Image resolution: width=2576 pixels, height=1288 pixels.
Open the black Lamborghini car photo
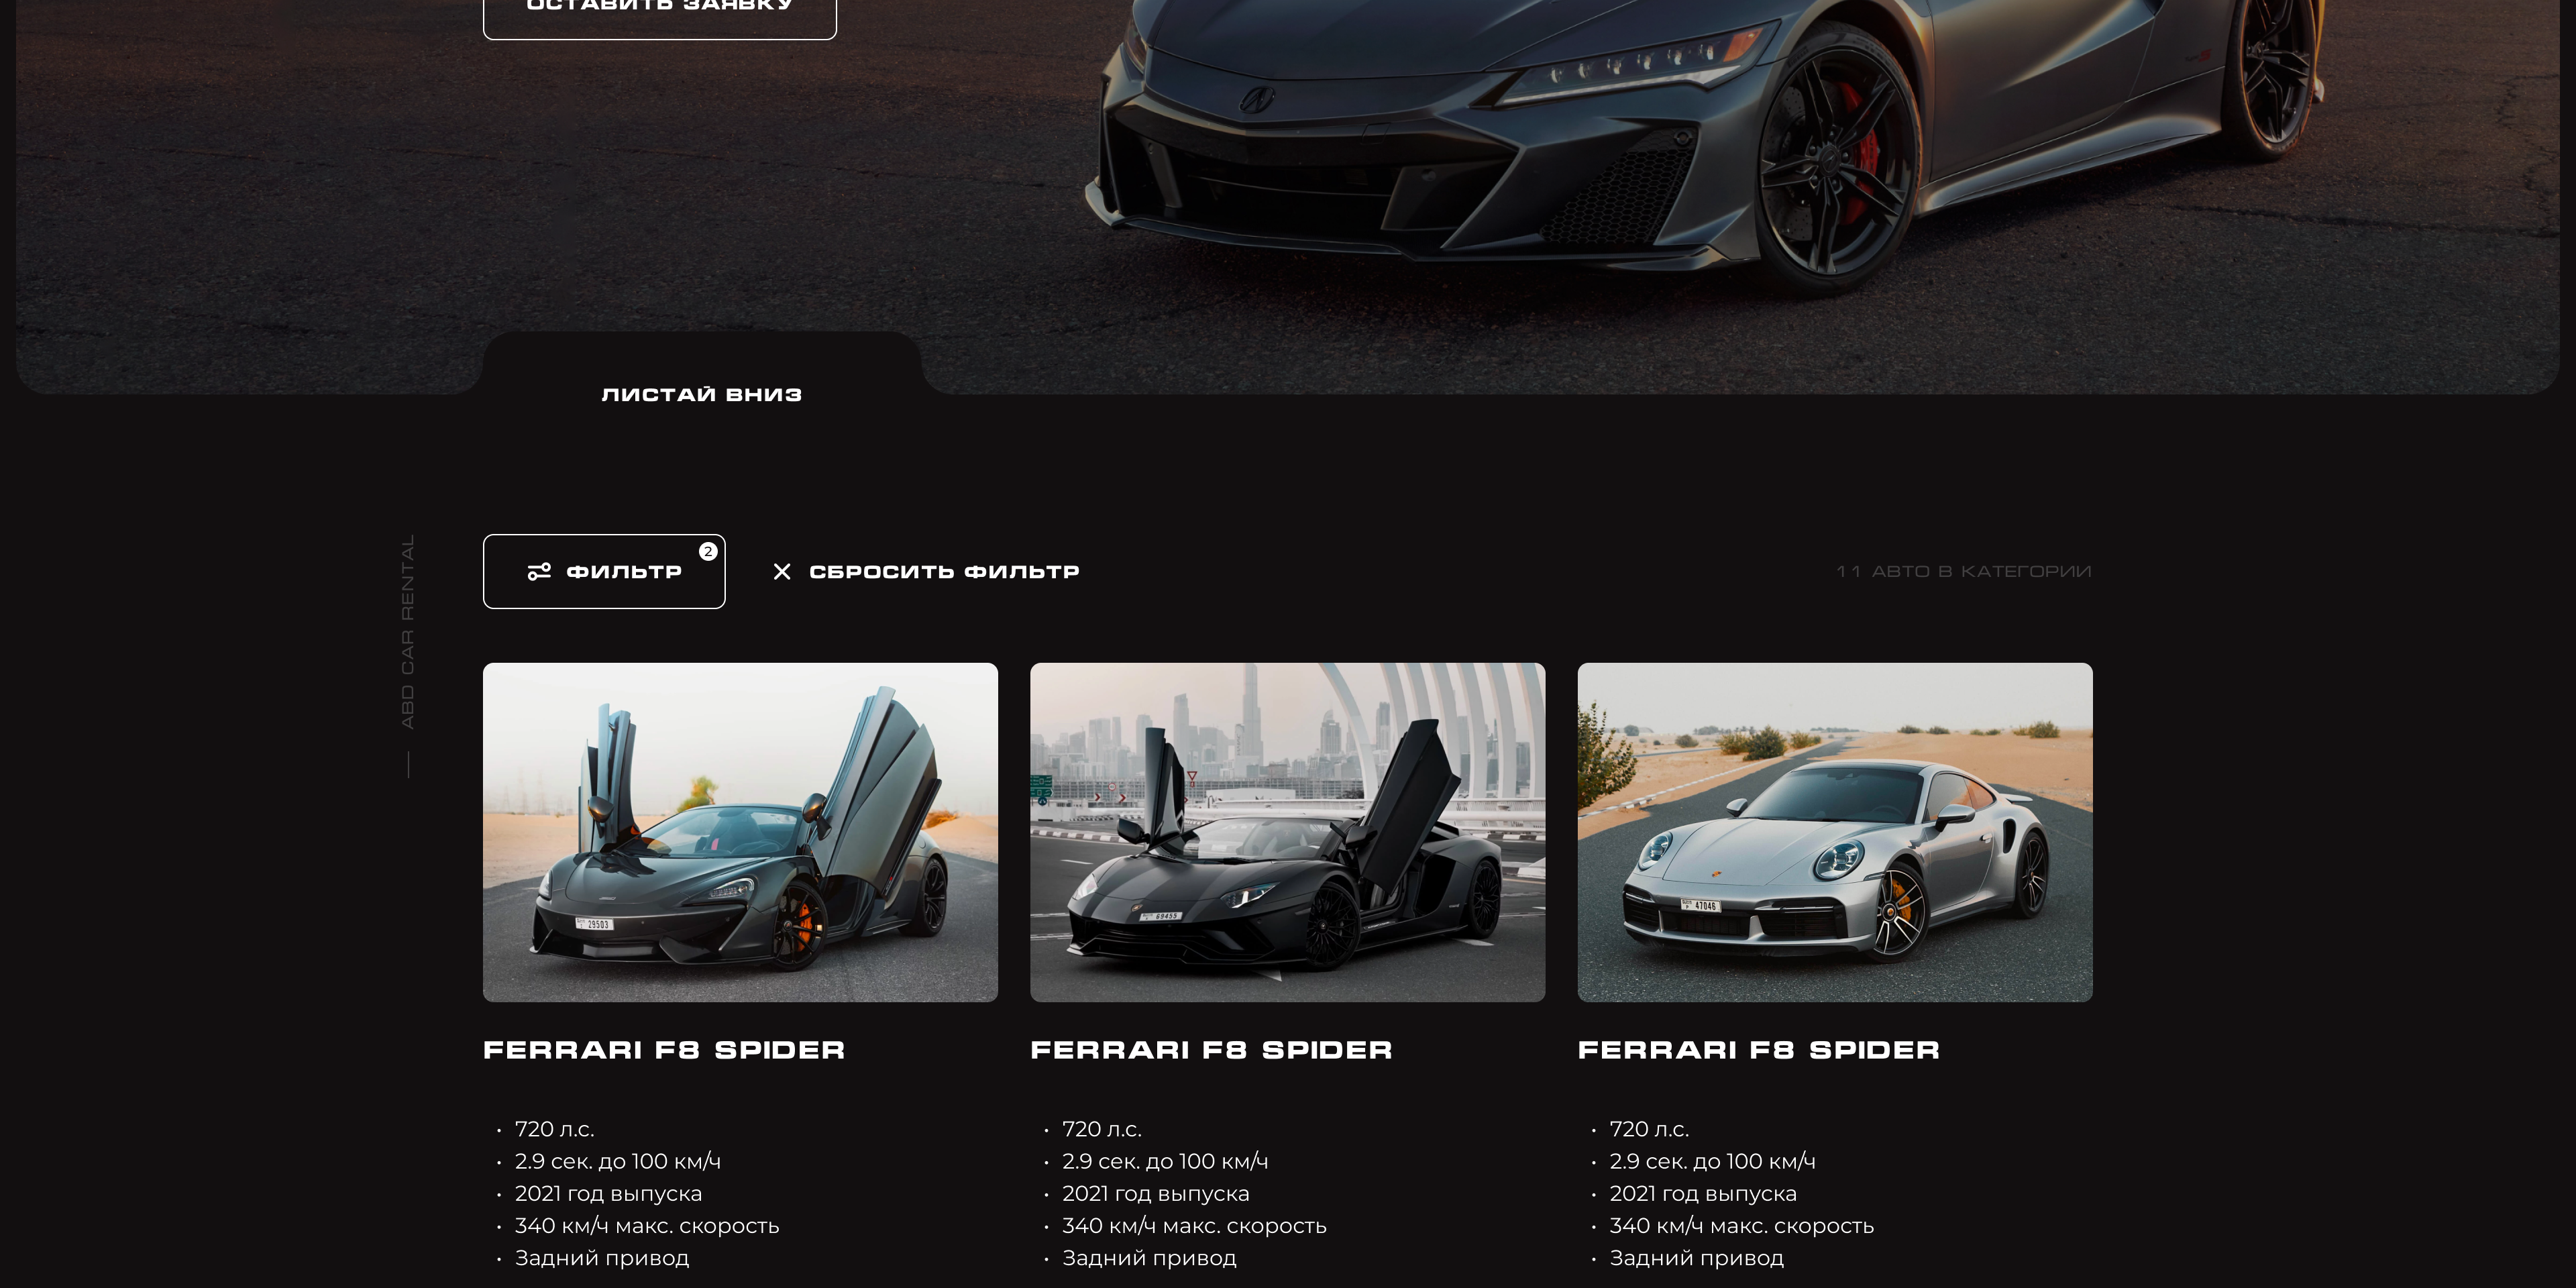pos(1287,832)
